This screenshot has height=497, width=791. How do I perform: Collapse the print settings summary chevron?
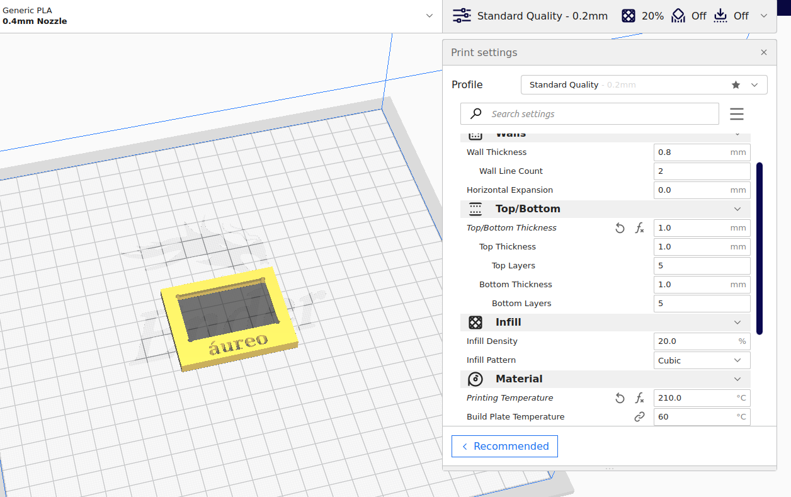click(x=764, y=16)
